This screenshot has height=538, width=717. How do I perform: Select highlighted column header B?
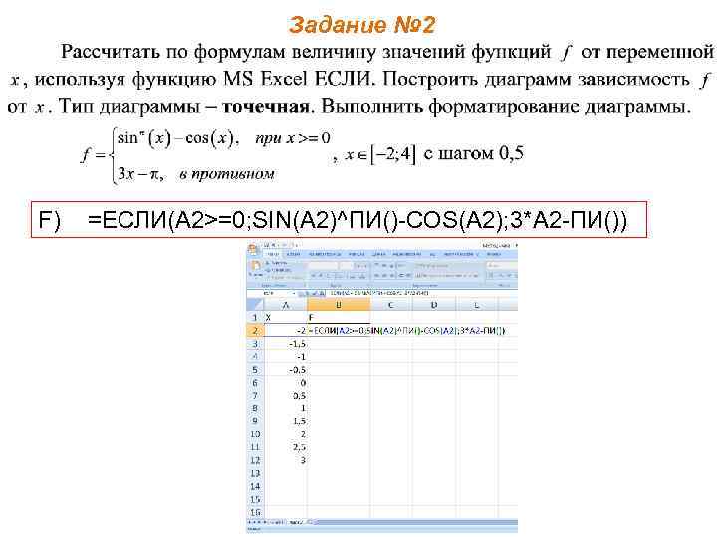pos(339,305)
